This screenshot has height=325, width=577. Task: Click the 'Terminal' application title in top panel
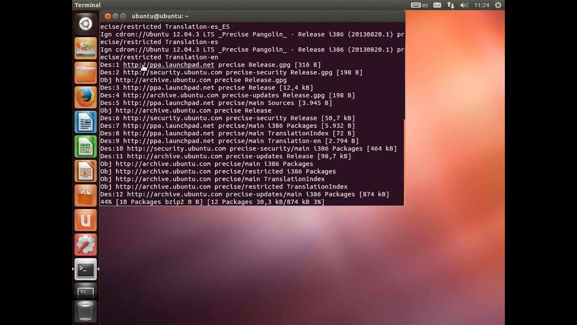[87, 5]
